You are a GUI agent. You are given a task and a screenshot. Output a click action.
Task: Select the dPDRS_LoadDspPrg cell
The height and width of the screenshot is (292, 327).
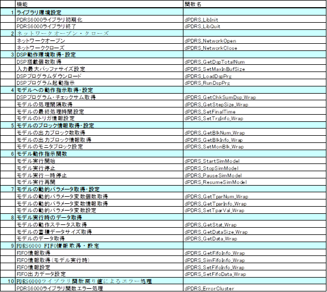pyautogui.click(x=254, y=76)
